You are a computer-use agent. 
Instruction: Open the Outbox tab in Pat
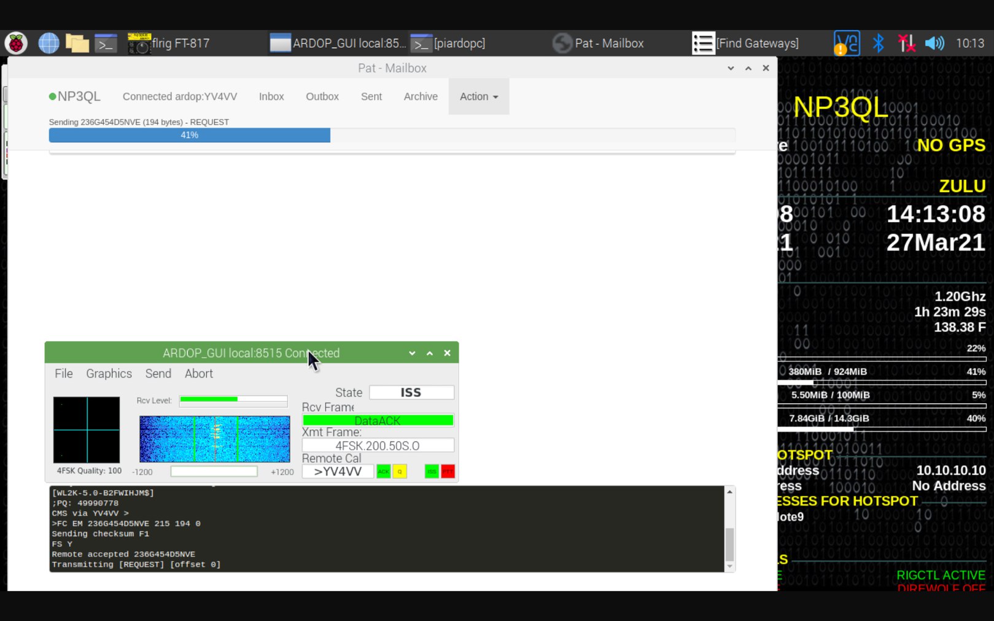point(322,96)
